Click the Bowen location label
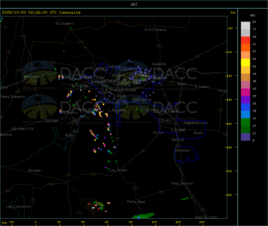Viewport: 268px width, 226px height. [198, 133]
